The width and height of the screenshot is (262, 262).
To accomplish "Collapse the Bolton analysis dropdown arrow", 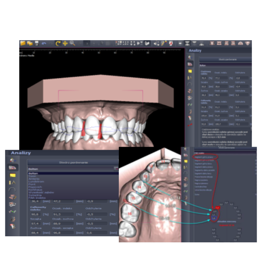I will click(x=115, y=168).
